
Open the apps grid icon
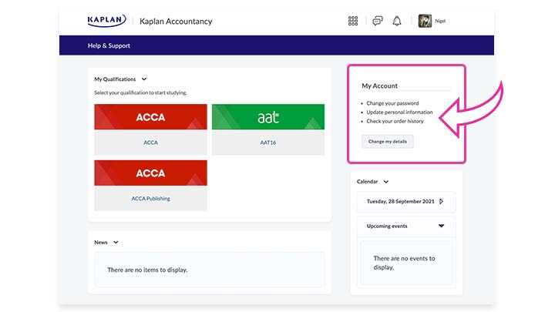pos(353,21)
